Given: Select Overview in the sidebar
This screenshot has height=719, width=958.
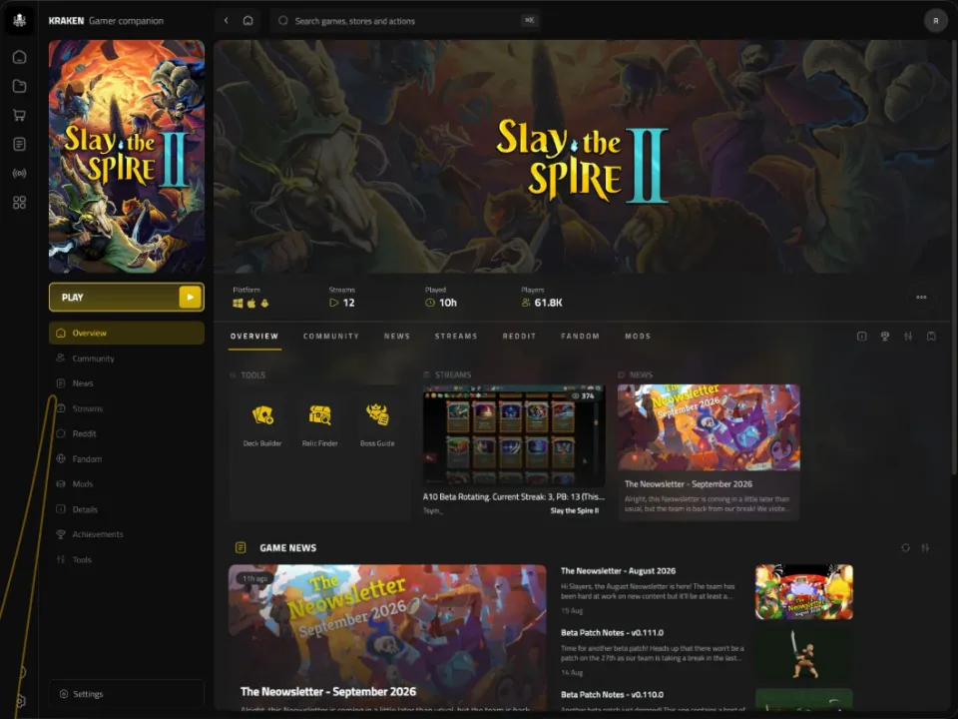Looking at the screenshot, I should click(x=127, y=334).
